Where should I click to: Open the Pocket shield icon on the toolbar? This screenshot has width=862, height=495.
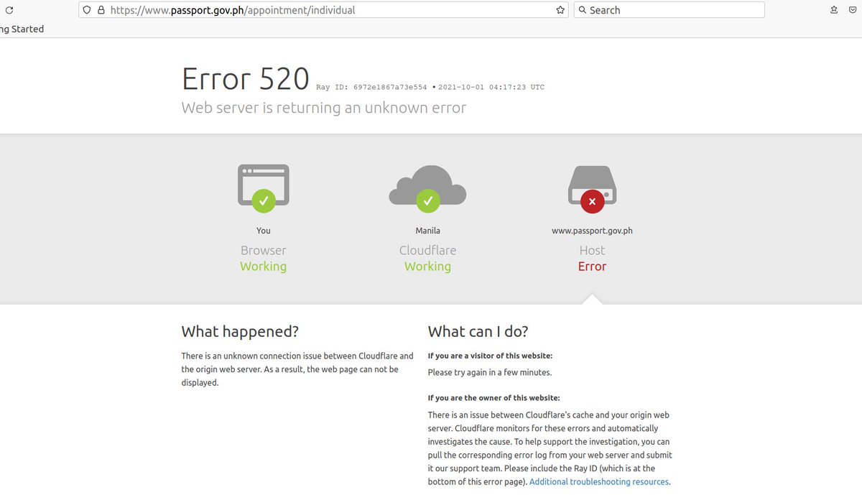[853, 10]
